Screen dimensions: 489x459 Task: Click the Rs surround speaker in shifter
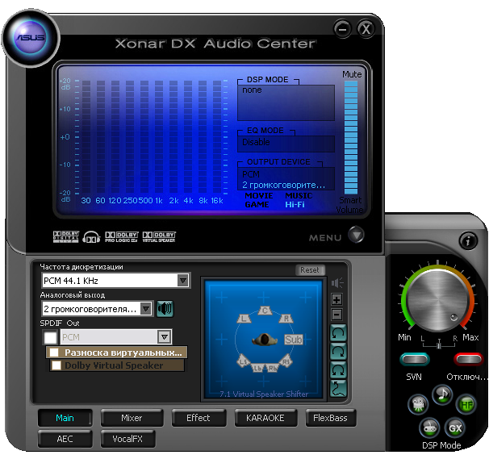(x=286, y=361)
